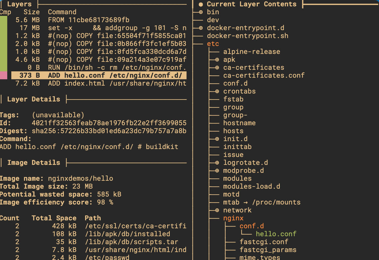Viewport: 379px width, 260px height.
Task: Select the nginx directory in tree
Action: pyautogui.click(x=233, y=218)
